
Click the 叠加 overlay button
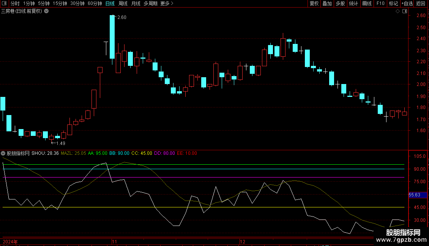tap(327, 3)
